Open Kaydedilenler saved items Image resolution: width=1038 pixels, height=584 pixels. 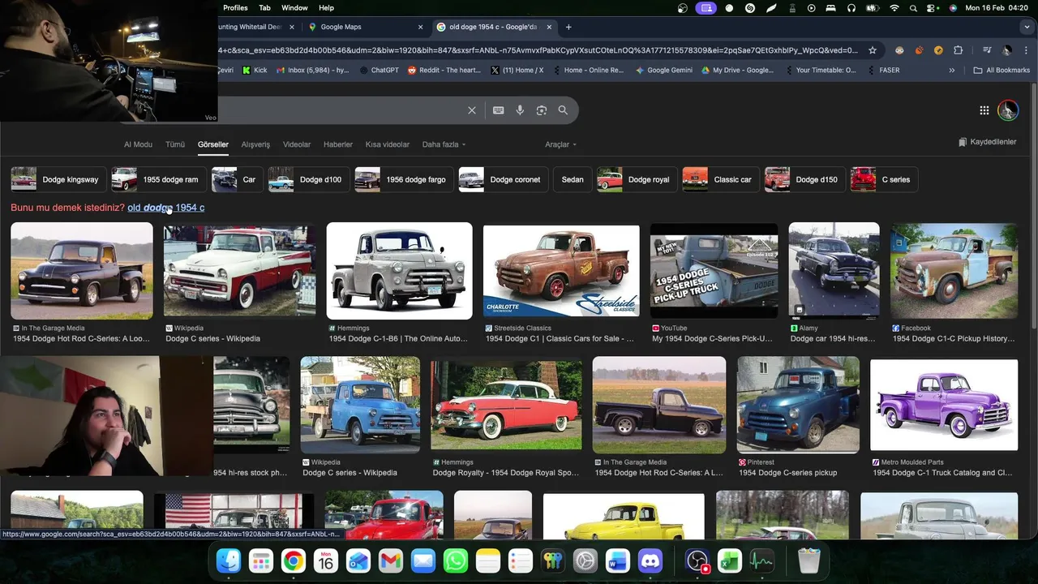click(987, 142)
